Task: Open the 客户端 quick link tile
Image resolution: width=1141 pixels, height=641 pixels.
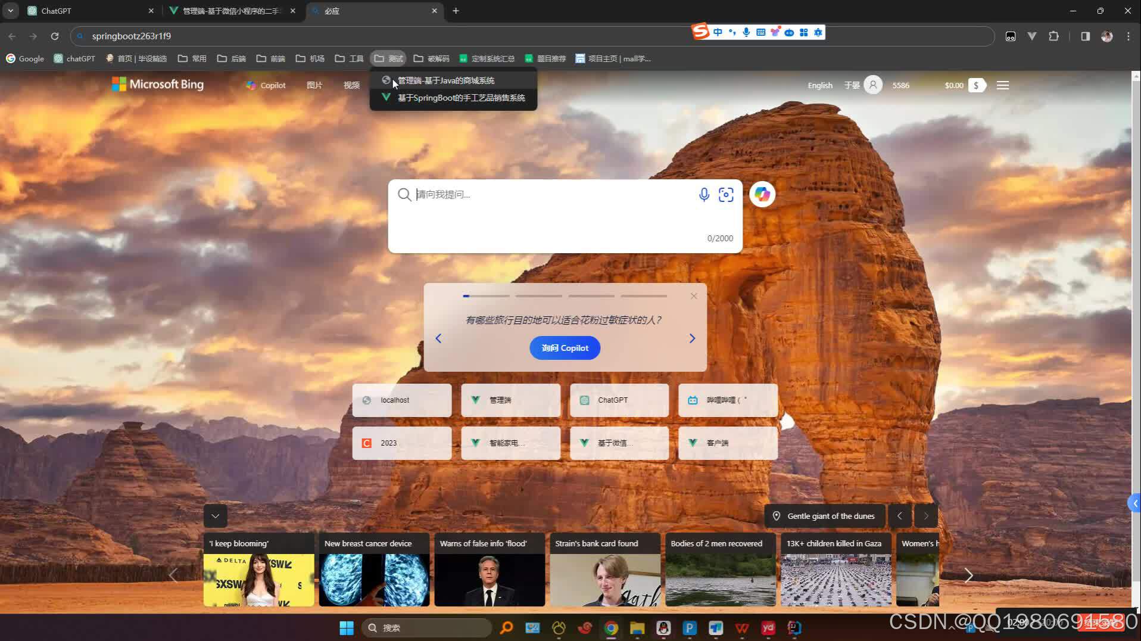Action: 728,443
